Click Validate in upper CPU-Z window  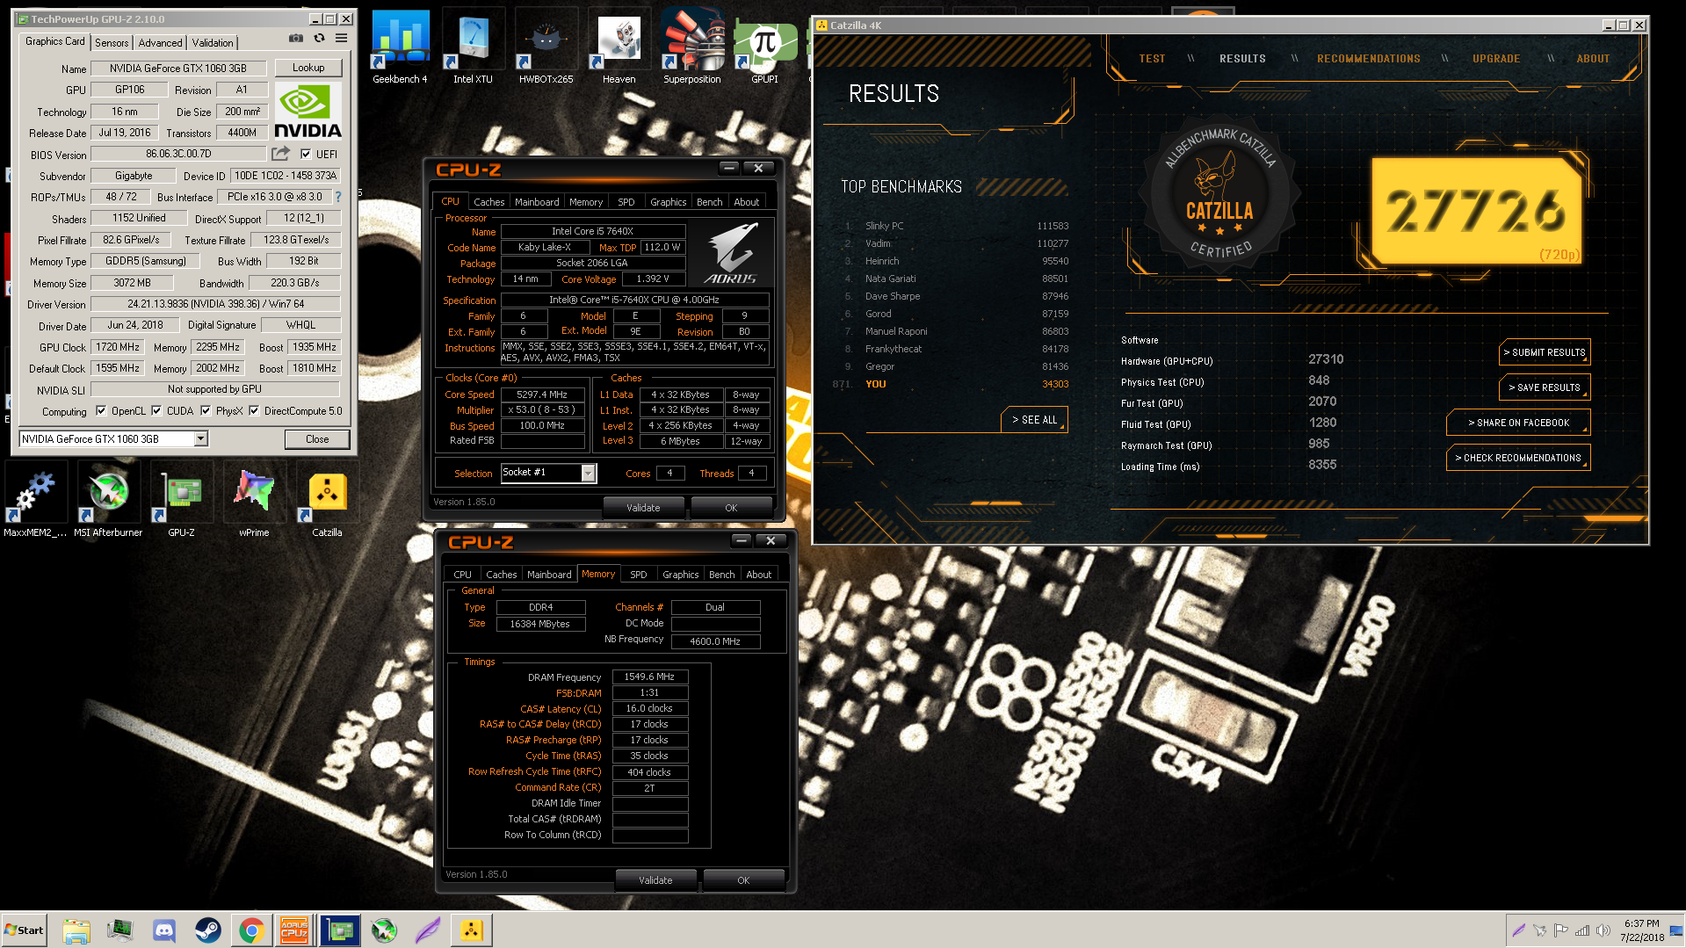point(643,508)
